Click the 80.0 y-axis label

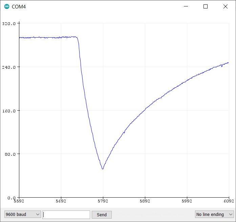click(10, 154)
